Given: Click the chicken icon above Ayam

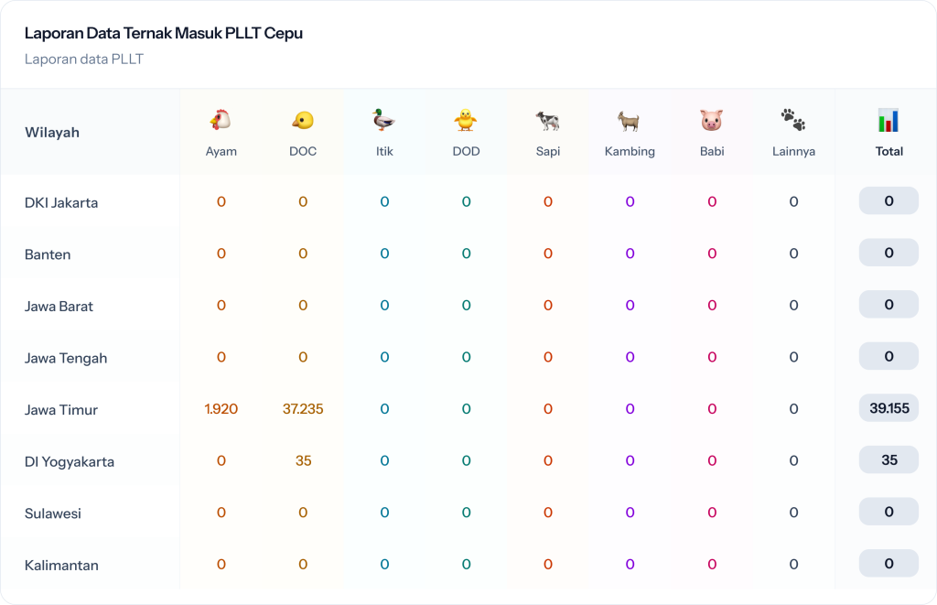Looking at the screenshot, I should [x=221, y=120].
